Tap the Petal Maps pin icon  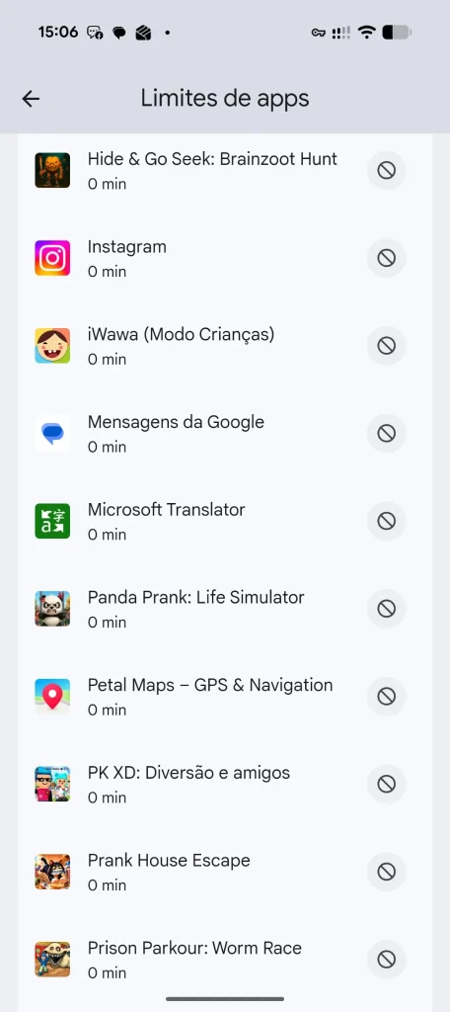(x=52, y=697)
